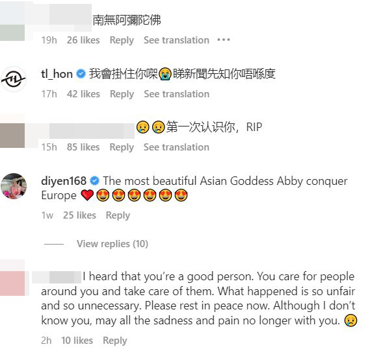Open the 85 likes list

pos(83,147)
